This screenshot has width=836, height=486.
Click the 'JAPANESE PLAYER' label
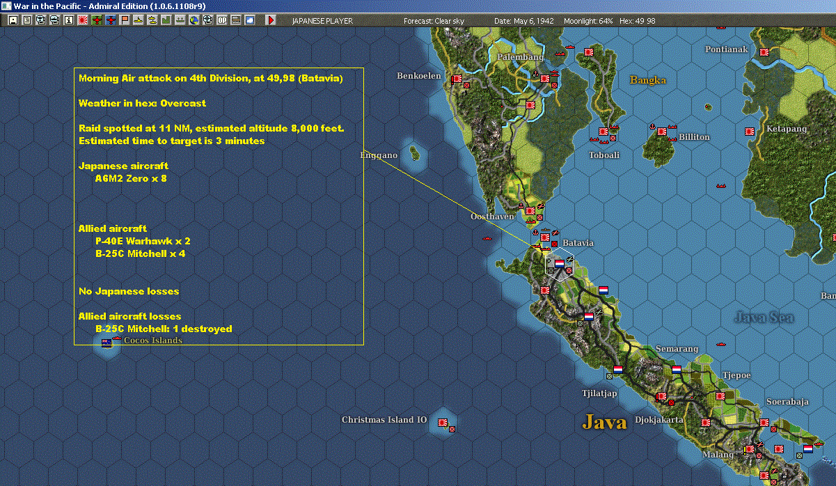click(322, 21)
